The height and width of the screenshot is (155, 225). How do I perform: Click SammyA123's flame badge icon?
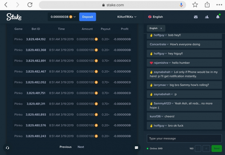pyautogui.click(x=151, y=103)
